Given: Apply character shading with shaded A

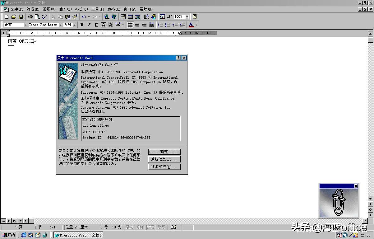Looking at the screenshot, I should point(110,25).
